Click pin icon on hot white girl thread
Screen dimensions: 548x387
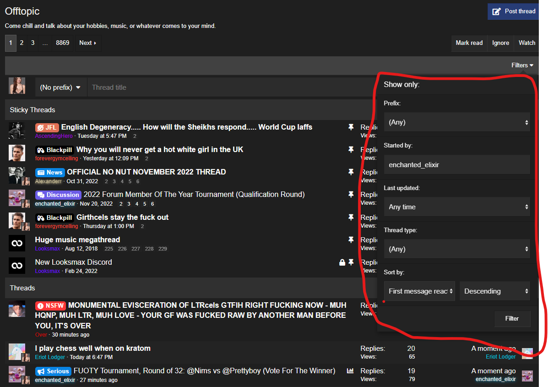pyautogui.click(x=351, y=150)
